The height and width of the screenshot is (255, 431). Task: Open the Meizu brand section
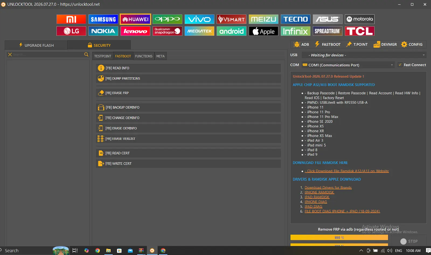[263, 19]
